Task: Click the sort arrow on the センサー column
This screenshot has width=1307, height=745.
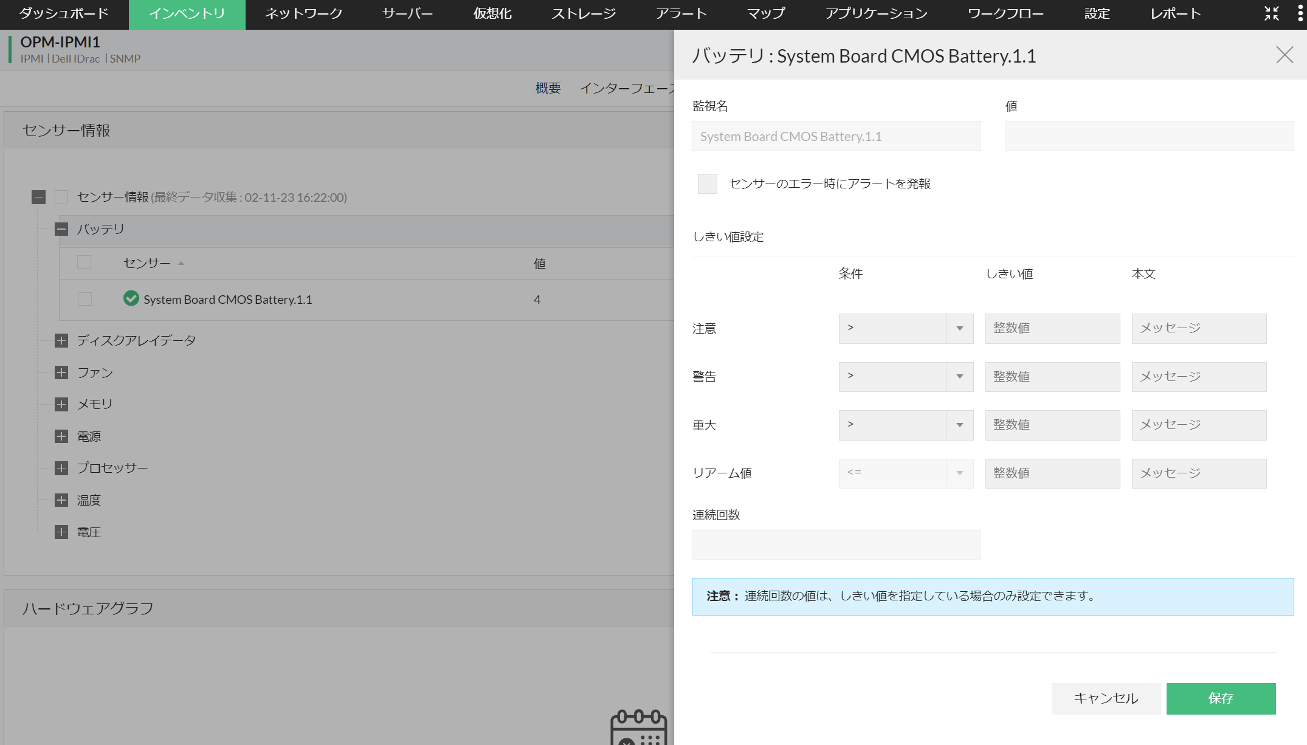Action: [181, 263]
